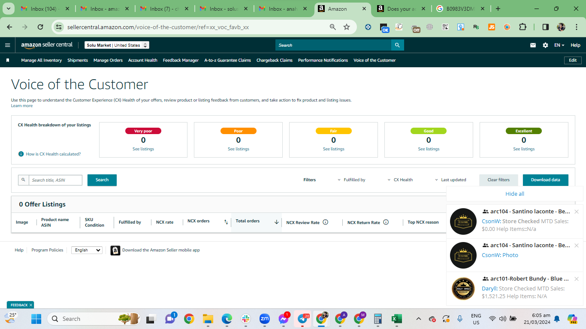
Task: Click Hide all notifications link
Action: click(x=515, y=194)
